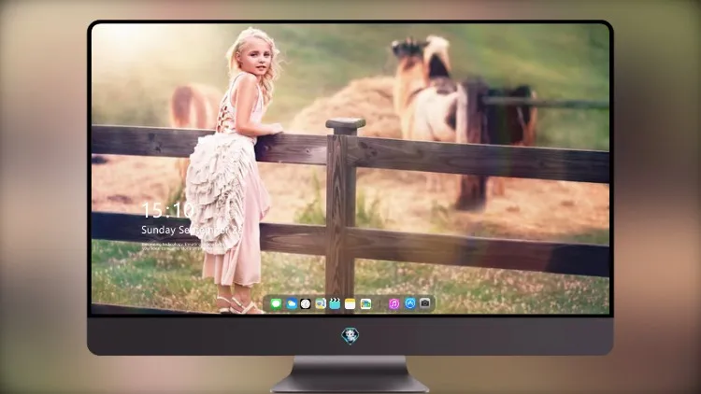Click the logo on the monitor chin
701x394 pixels.
[x=350, y=336]
